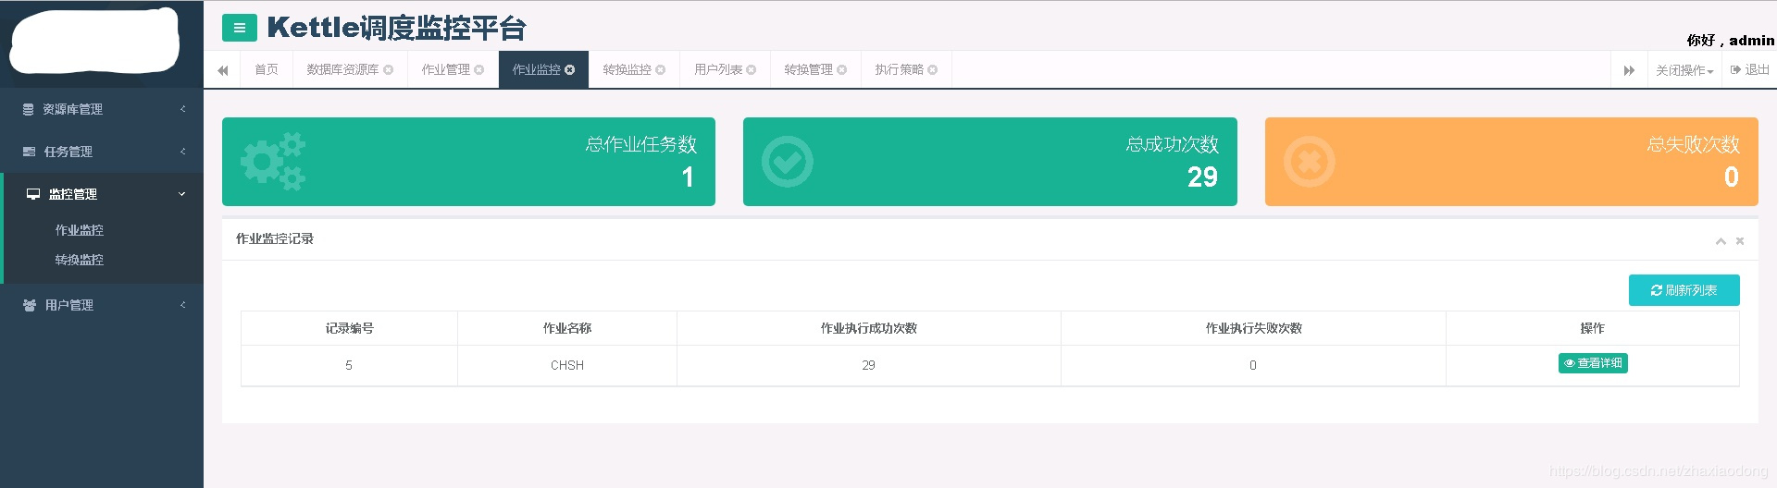Viewport: 1777px width, 488px height.
Task: Click the CHSH job name cell
Action: click(567, 365)
